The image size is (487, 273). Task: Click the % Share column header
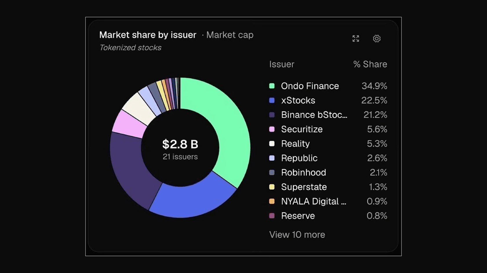point(370,64)
